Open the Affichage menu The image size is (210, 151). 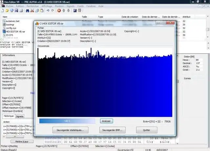[x=47, y=6]
